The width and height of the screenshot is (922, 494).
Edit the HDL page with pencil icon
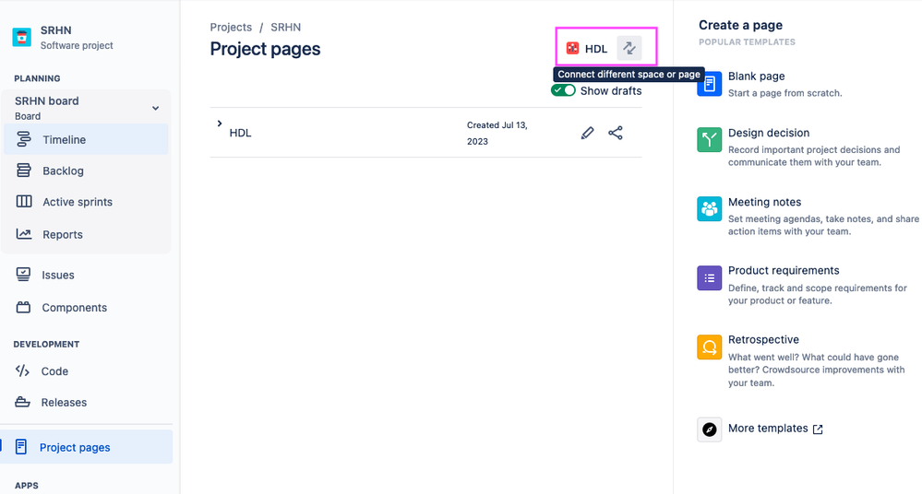(x=587, y=133)
